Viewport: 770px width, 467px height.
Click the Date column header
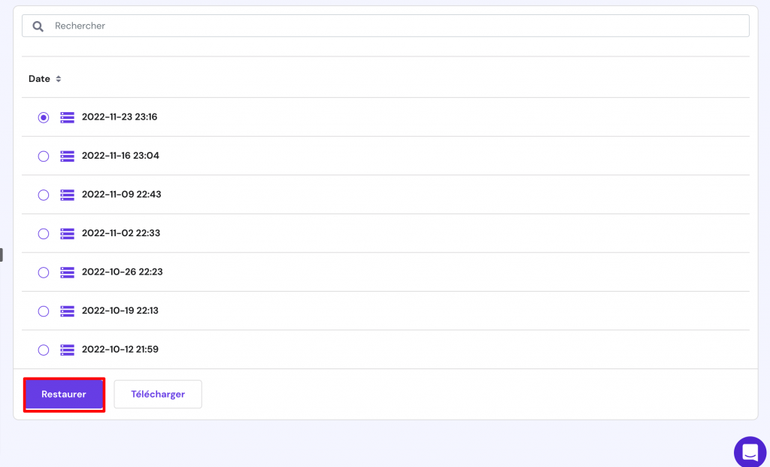pyautogui.click(x=38, y=79)
